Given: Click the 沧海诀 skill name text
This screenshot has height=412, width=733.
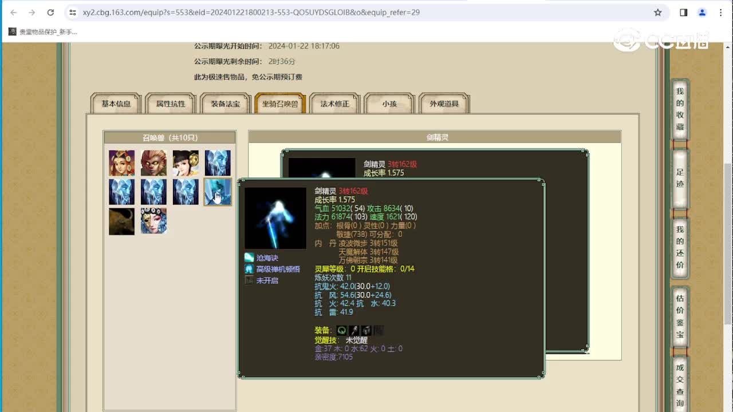Looking at the screenshot, I should [267, 258].
